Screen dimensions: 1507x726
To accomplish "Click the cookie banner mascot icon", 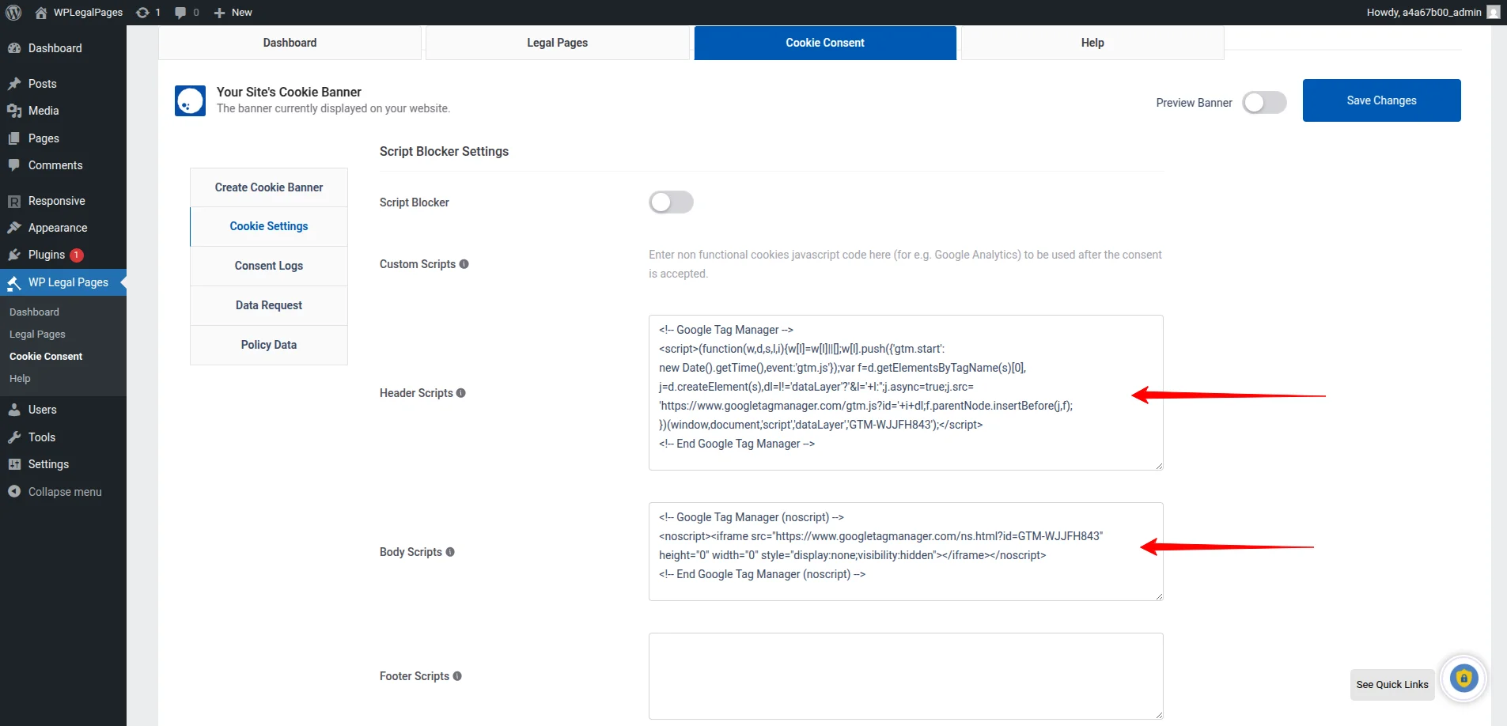I will (190, 100).
